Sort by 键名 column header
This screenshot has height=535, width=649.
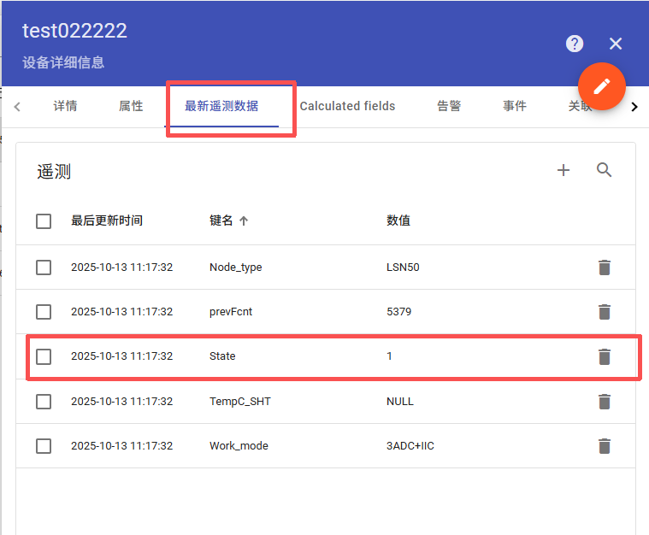[x=221, y=220]
